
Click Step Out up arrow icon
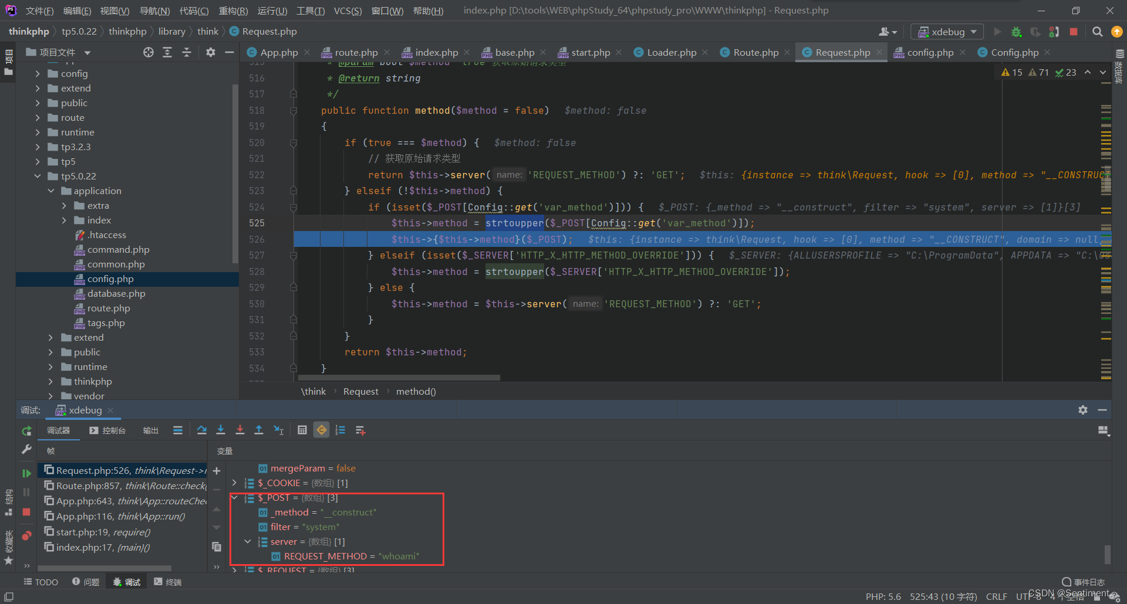coord(259,430)
